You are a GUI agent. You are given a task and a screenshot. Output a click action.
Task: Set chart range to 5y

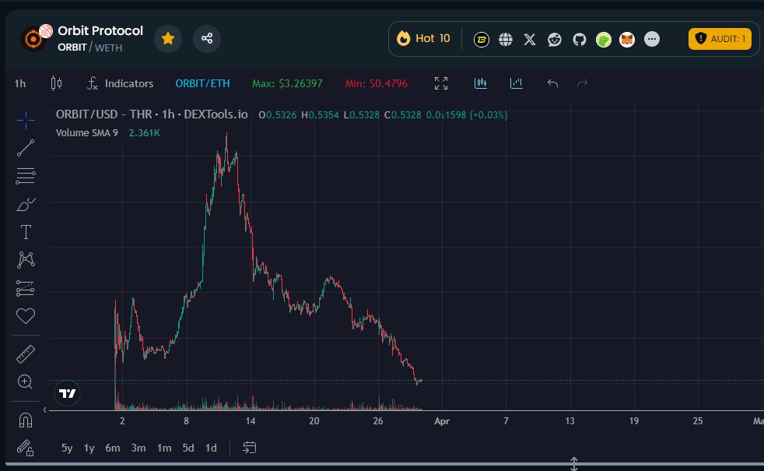point(67,448)
